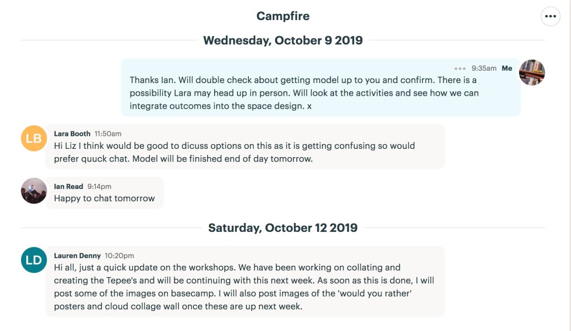Viewport: 571px width, 331px height.
Task: Click the 9:14pm message timestamp
Action: [x=99, y=187]
